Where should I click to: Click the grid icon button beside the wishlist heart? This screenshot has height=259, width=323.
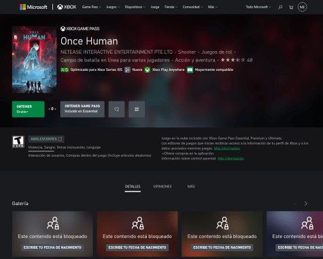137,109
